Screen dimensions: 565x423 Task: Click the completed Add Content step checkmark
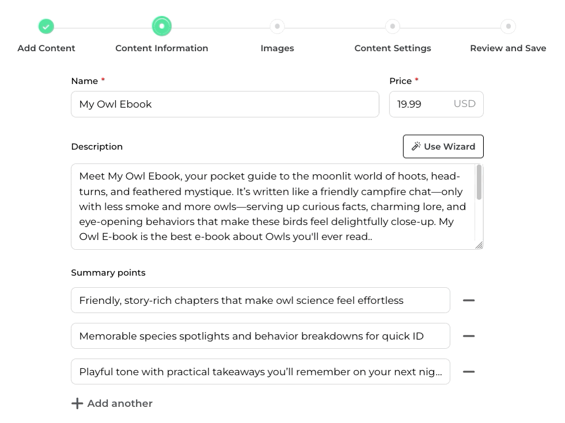tap(46, 26)
